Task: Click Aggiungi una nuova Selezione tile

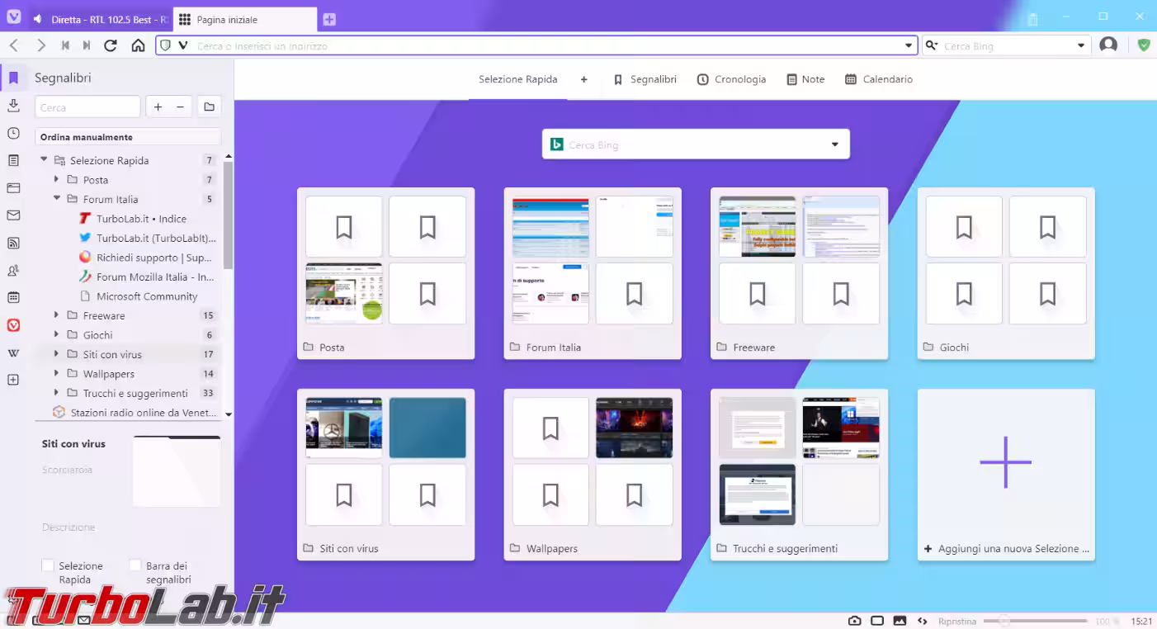Action: [1006, 475]
